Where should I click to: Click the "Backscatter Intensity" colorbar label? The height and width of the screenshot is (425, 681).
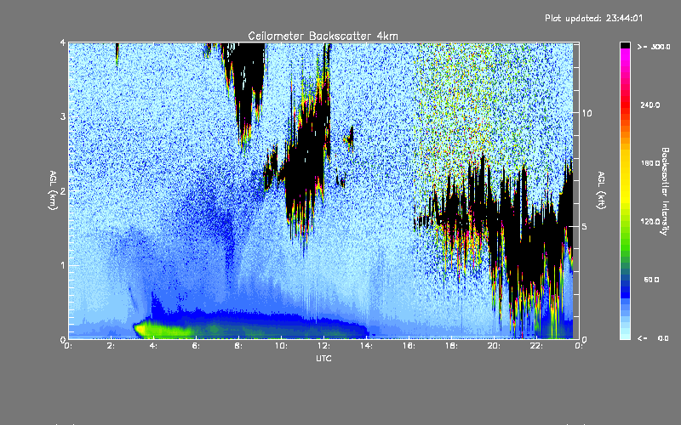(x=665, y=191)
